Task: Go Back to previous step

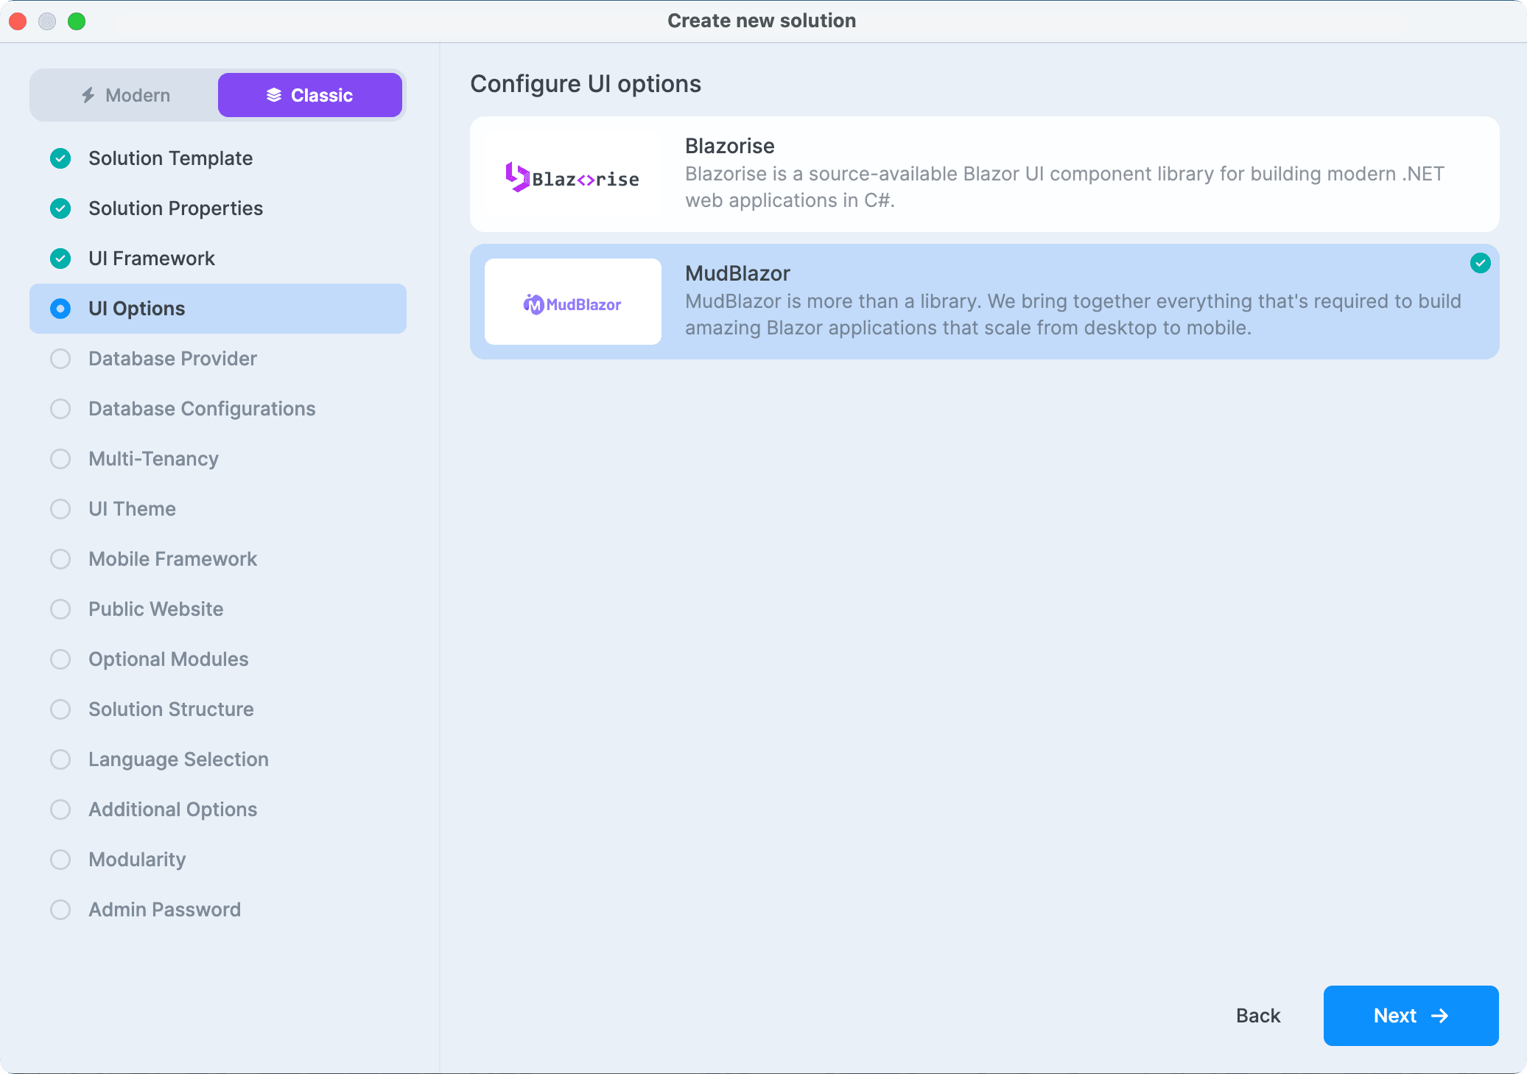Action: [1258, 1016]
